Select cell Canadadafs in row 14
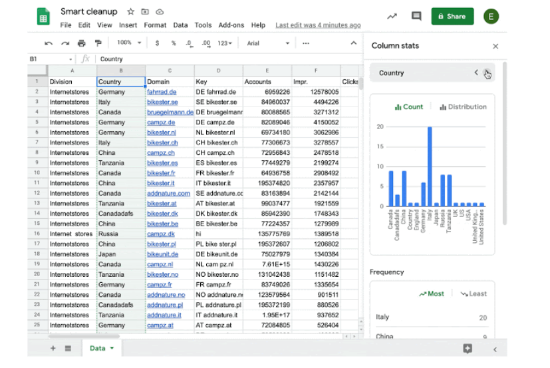Screen dimensions: 550x368 pos(121,214)
